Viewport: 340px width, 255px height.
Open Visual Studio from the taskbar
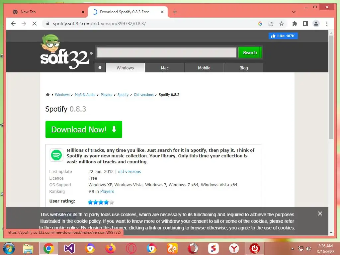[x=69, y=248]
